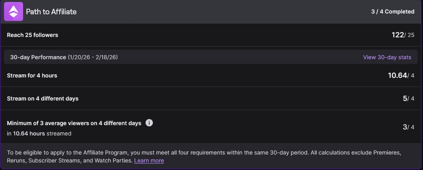
Task: Click the 5/4 stream days count
Action: [x=408, y=99]
